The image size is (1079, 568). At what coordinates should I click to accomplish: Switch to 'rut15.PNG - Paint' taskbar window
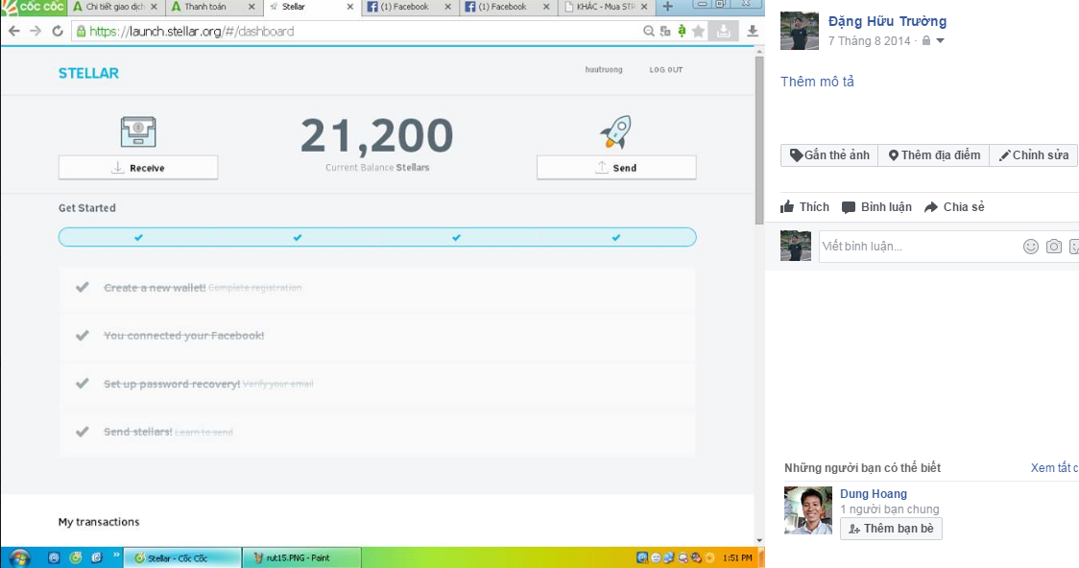301,557
